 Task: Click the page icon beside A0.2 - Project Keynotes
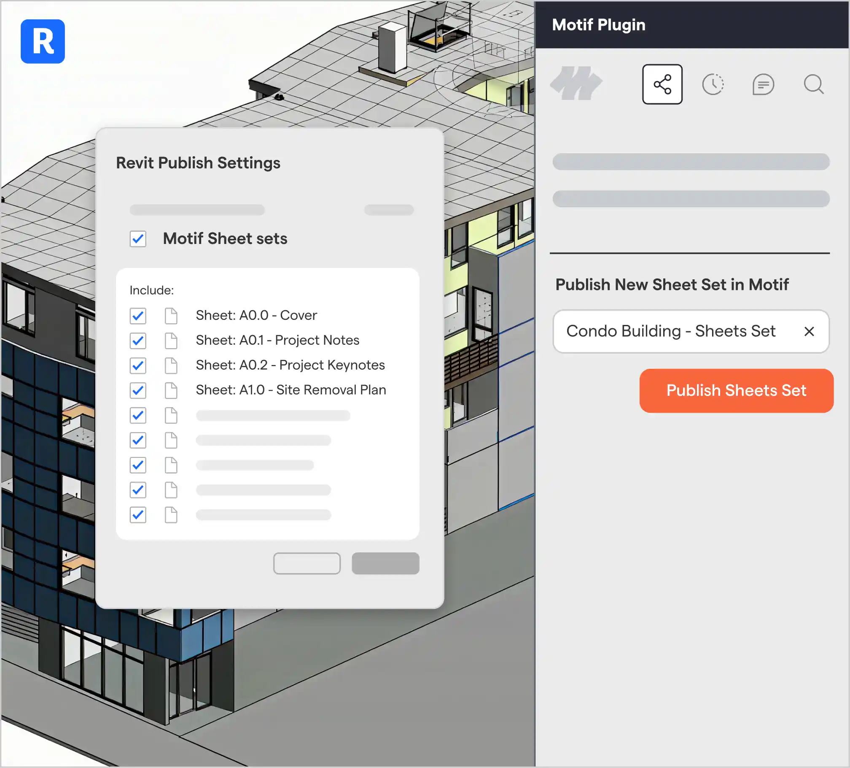(171, 365)
